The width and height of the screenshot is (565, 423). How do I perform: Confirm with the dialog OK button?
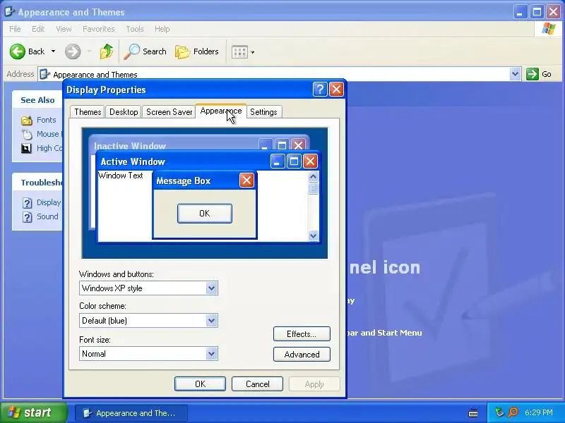click(x=200, y=384)
